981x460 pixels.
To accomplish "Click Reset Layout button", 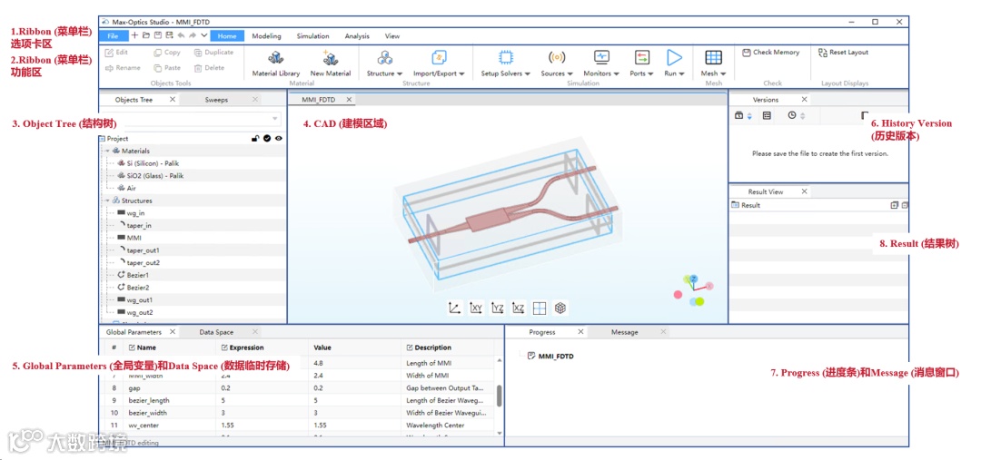I will 843,53.
